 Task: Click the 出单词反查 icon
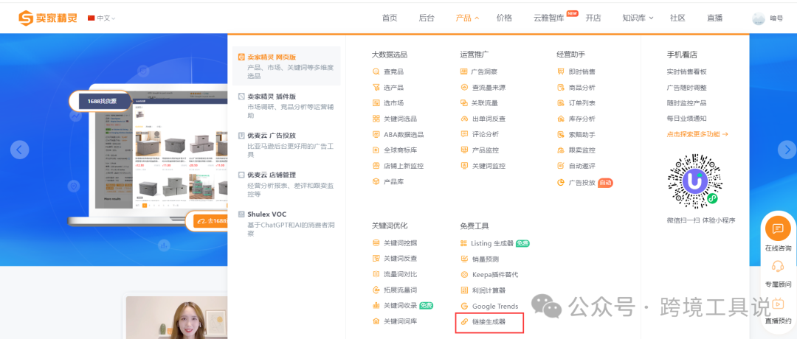[x=464, y=119]
